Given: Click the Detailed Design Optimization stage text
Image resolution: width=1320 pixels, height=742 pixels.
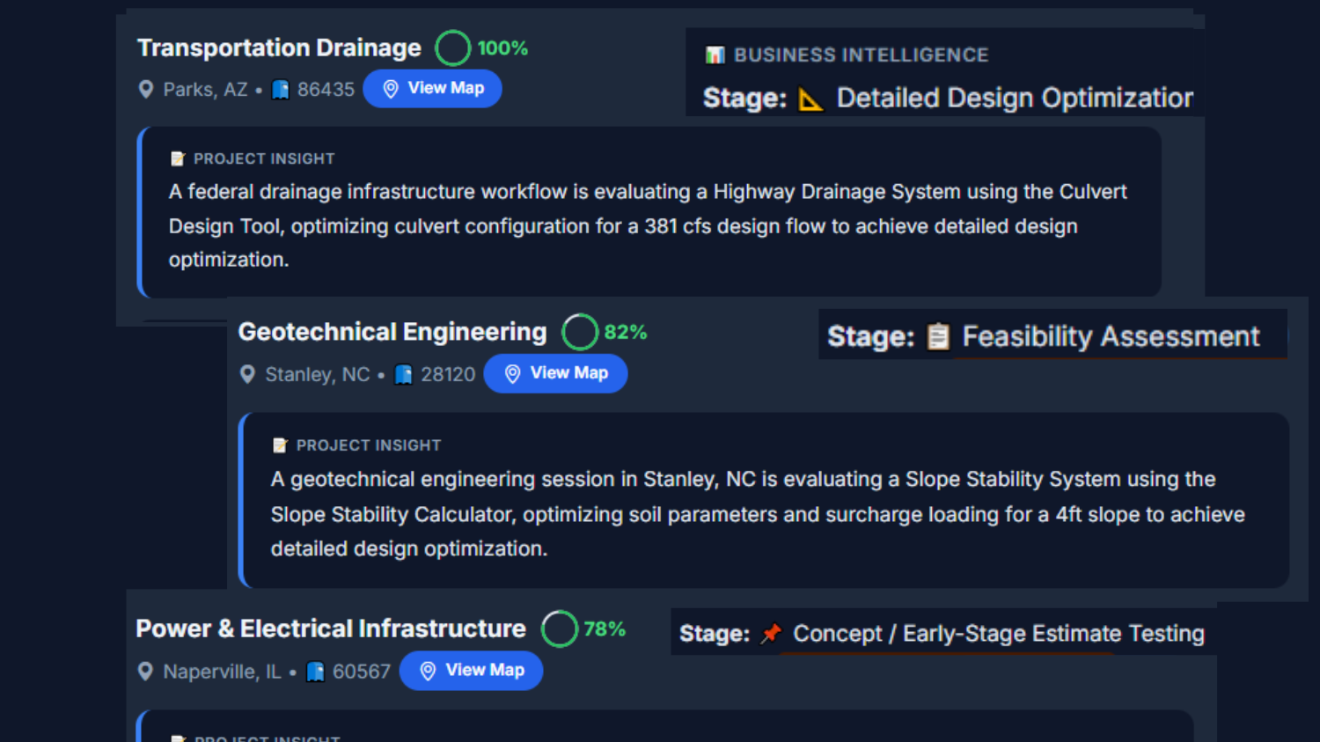Looking at the screenshot, I should (x=1015, y=98).
